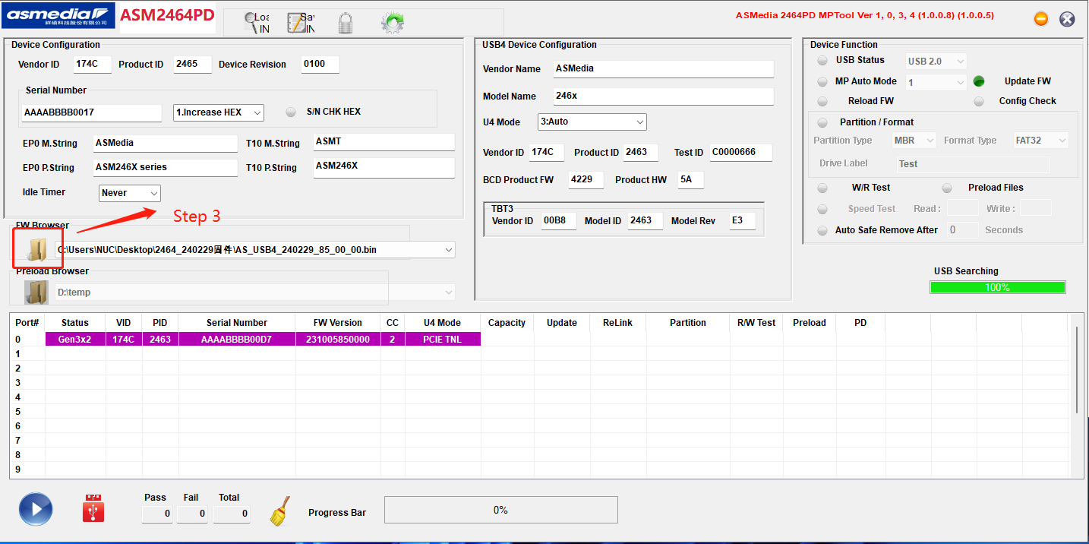Screen dimensions: 1089x544
Task: Click the device table vertical scrollbar
Action: click(1077, 370)
